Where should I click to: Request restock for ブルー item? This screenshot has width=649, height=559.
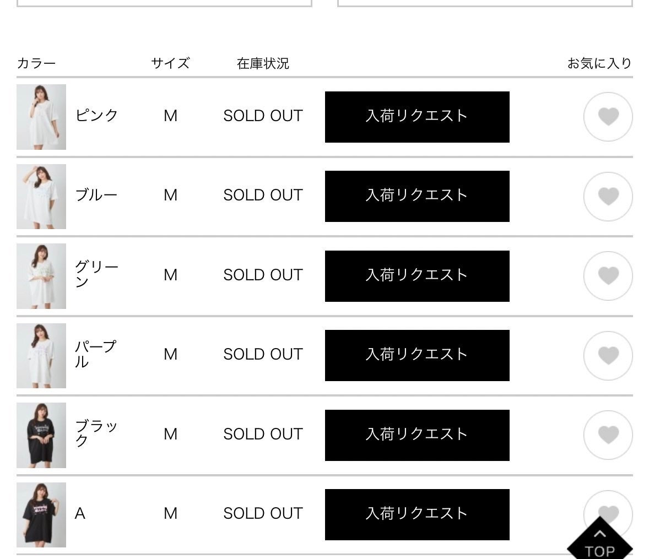tap(417, 196)
